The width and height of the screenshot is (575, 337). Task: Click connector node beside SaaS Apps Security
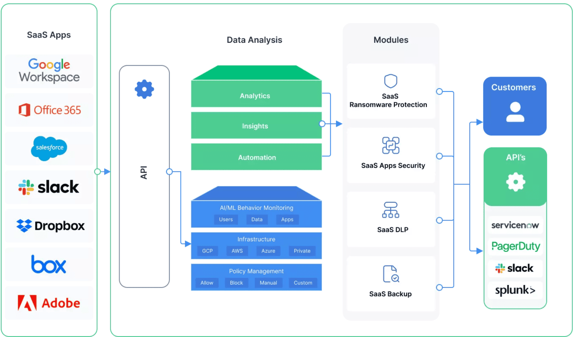coord(439,156)
